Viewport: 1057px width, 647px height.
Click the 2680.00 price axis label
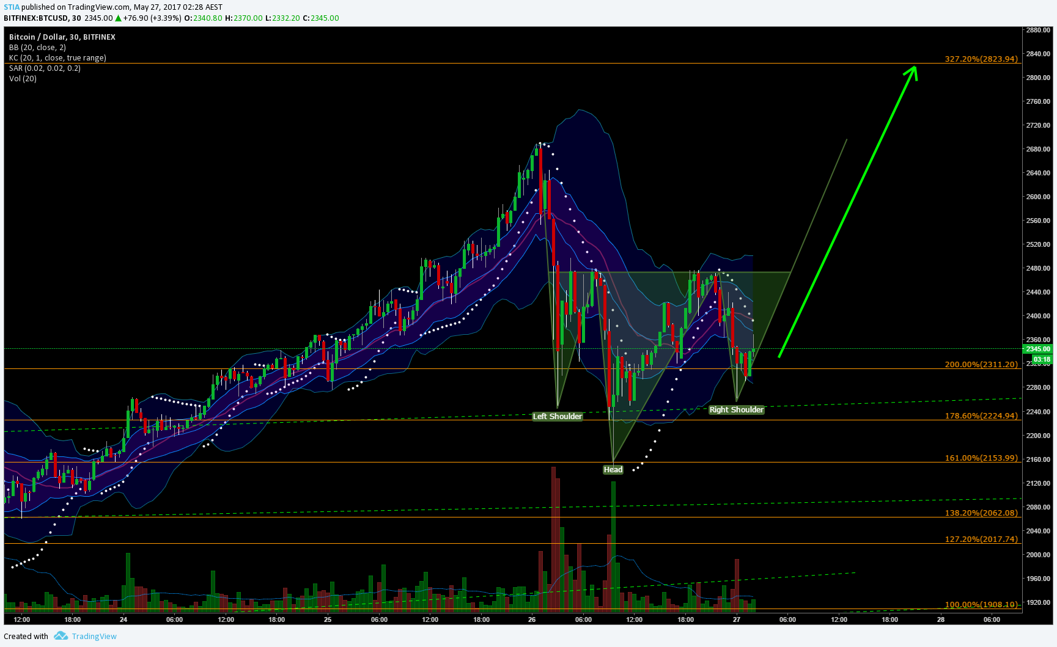point(1038,149)
